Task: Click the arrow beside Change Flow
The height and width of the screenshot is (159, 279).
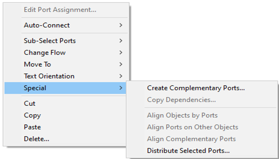Action: point(121,53)
